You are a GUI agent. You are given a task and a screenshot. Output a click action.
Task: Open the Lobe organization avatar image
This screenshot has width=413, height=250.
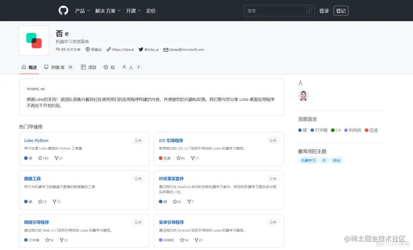point(34,41)
